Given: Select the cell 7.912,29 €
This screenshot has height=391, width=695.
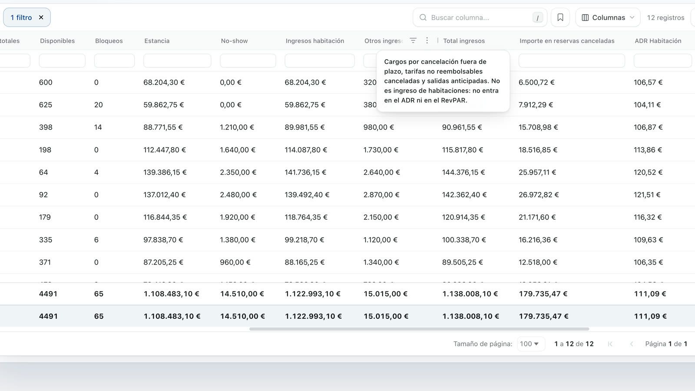Looking at the screenshot, I should [x=536, y=105].
